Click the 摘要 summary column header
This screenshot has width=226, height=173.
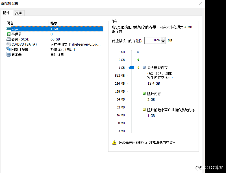tap(54, 23)
